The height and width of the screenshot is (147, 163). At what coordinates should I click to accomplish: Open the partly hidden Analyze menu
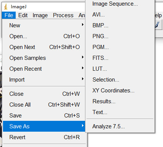pos(82,15)
